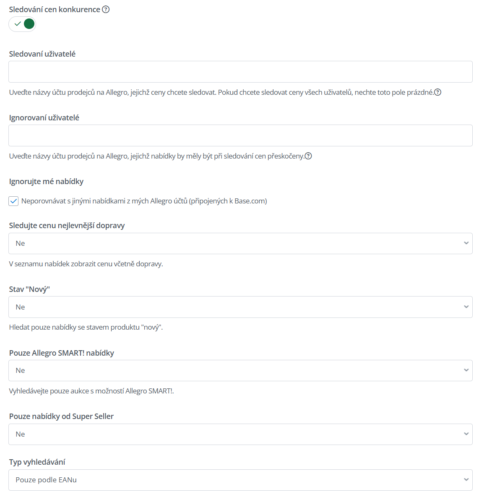Click into the Ignorovaní uživatelé input field
This screenshot has width=479, height=497.
[x=240, y=135]
